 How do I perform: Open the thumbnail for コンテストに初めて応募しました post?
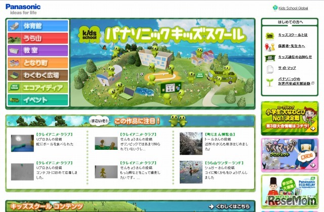22,172
